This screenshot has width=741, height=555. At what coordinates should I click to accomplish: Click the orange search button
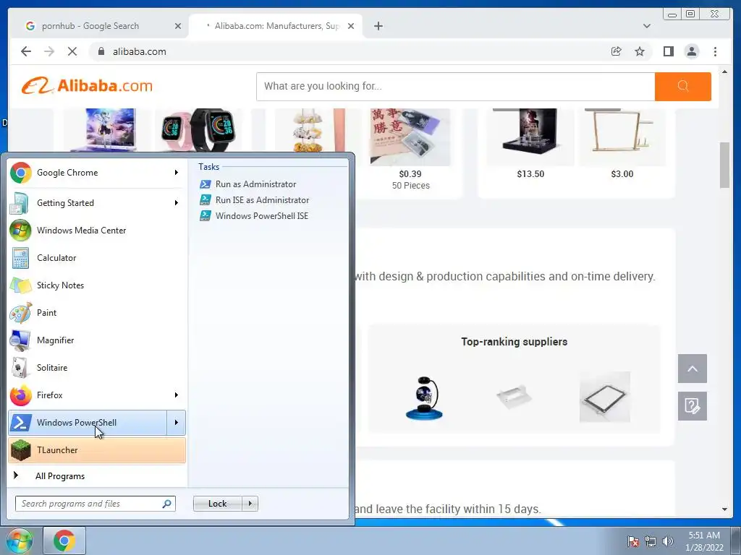(x=683, y=87)
